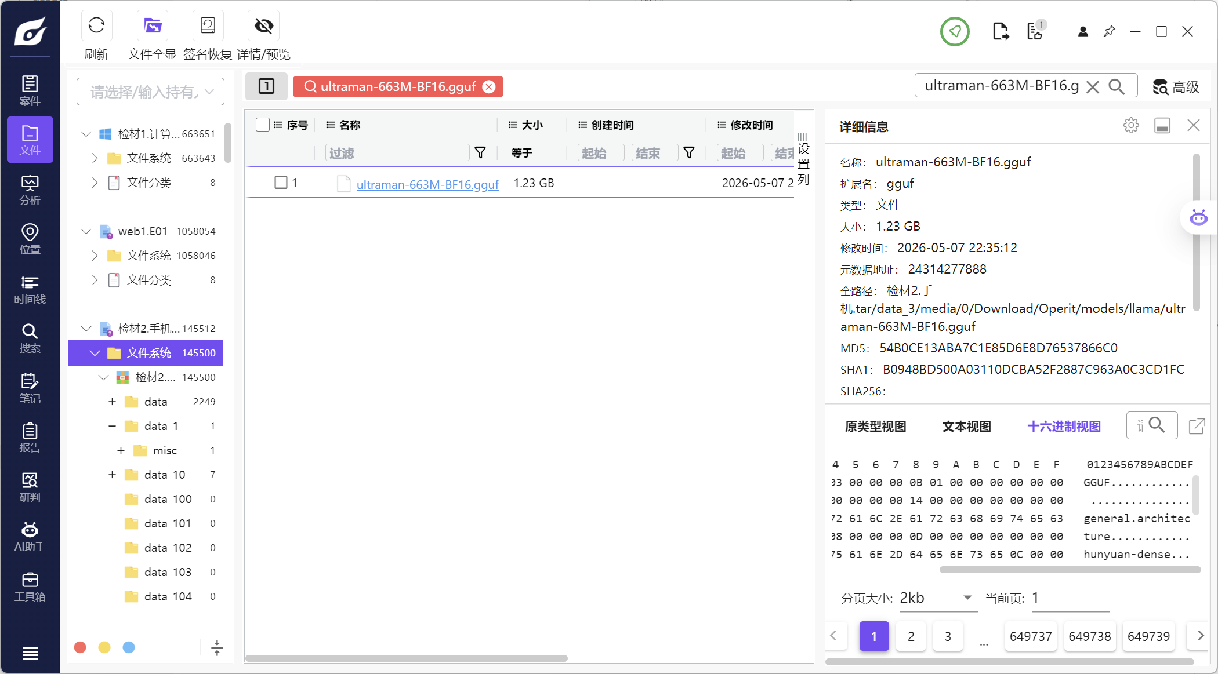The height and width of the screenshot is (674, 1218).
Task: Click the 高级 advanced search button
Action: tap(1176, 87)
